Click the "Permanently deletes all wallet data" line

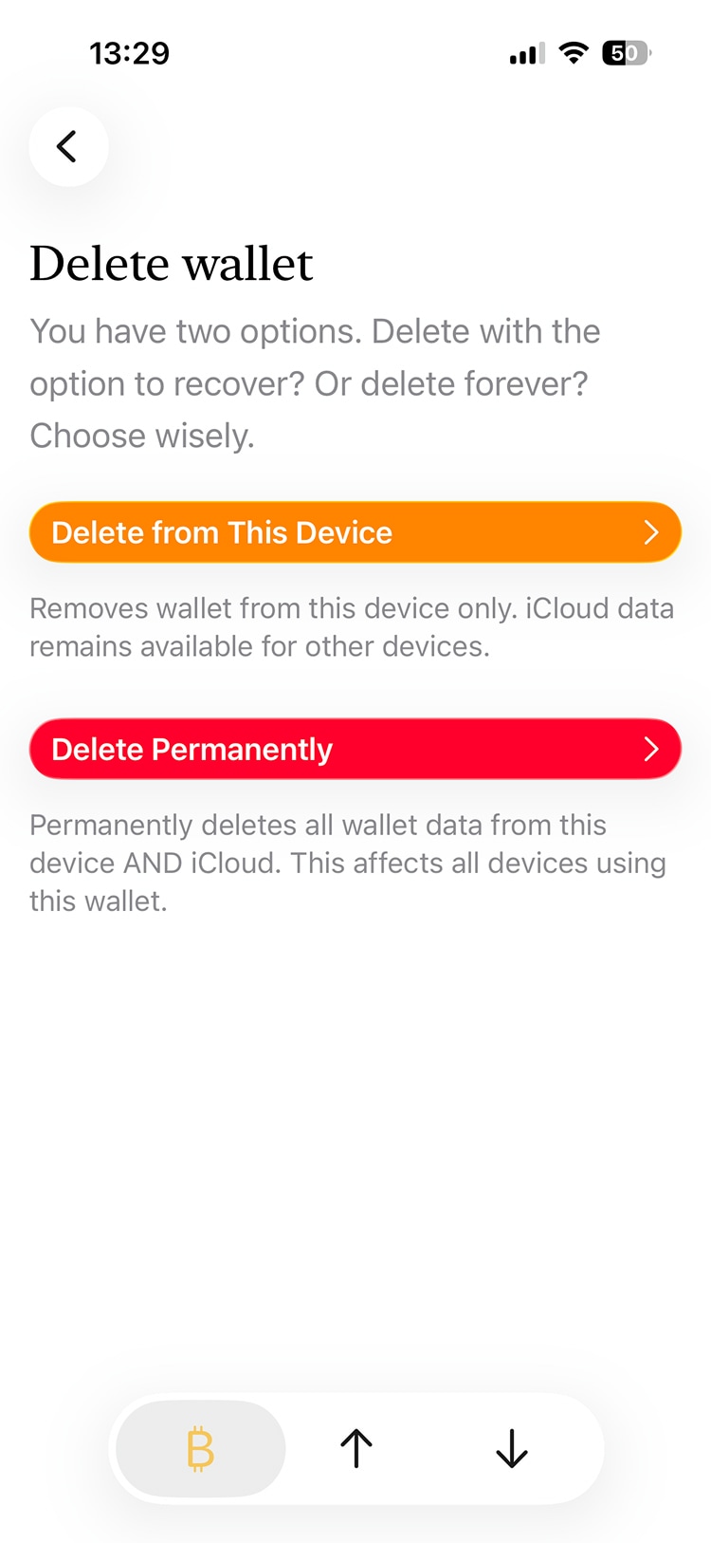coord(318,826)
